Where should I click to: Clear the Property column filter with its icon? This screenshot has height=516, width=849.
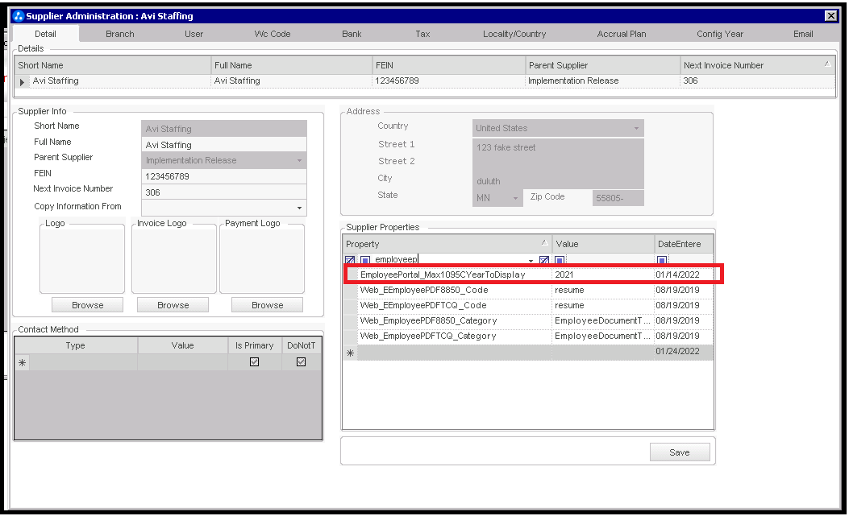pyautogui.click(x=544, y=260)
